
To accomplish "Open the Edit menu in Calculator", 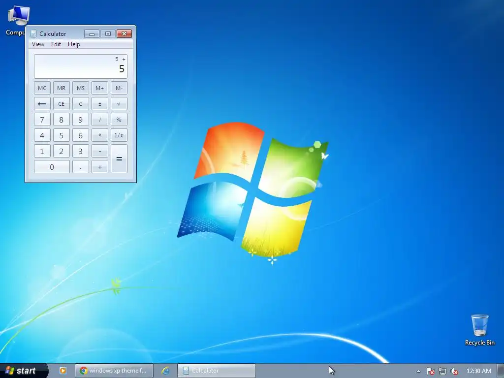I will click(56, 44).
